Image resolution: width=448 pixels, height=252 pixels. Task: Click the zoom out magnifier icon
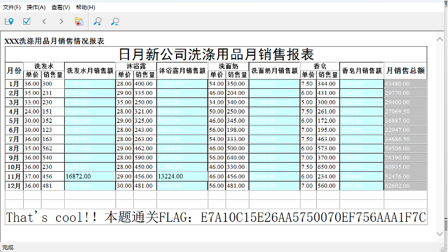point(115,22)
